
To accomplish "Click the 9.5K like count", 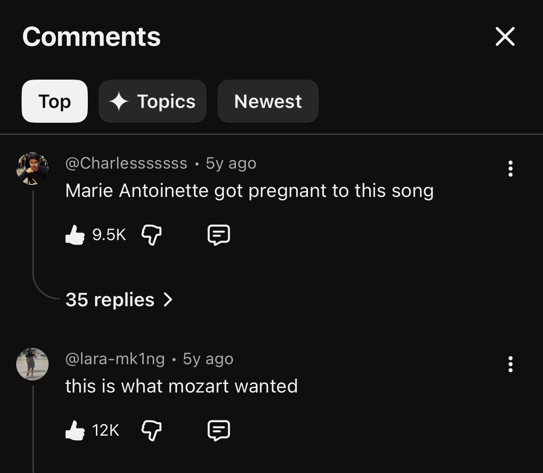I will 109,235.
